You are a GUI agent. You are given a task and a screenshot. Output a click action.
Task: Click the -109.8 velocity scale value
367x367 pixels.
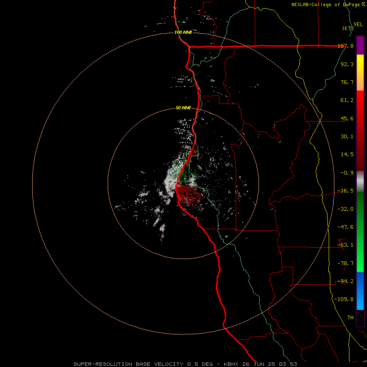pyautogui.click(x=344, y=299)
